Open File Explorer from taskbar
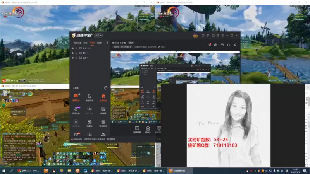This screenshot has height=174, width=310. (69, 171)
